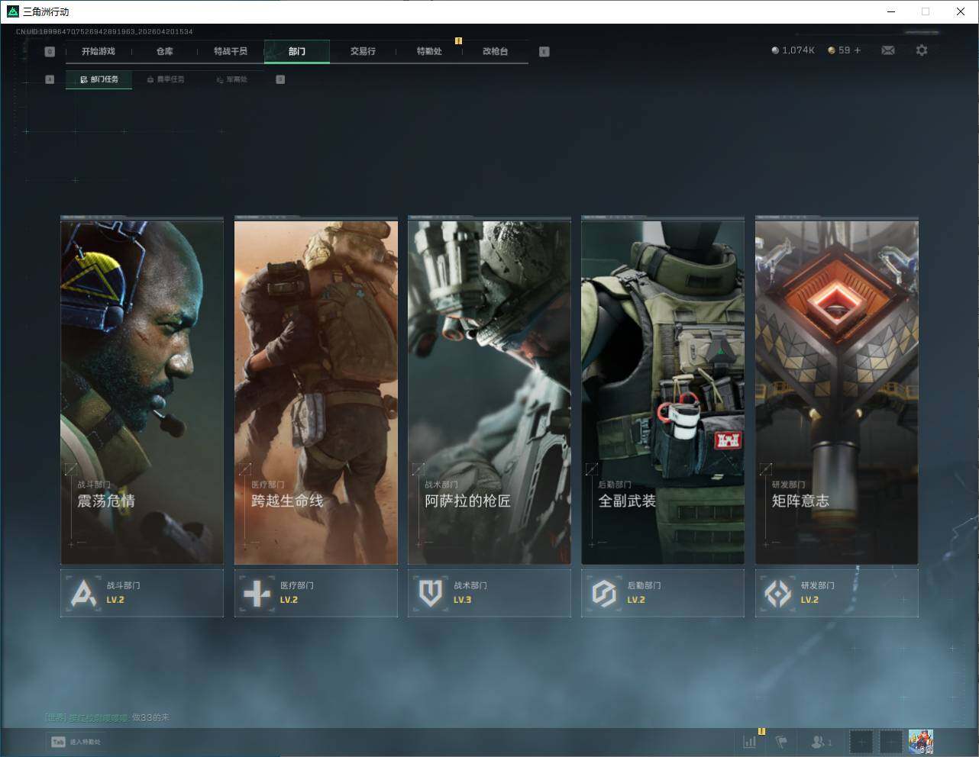Switch to the 改枪台 tab
Viewport: 979px width, 757px height.
(495, 51)
